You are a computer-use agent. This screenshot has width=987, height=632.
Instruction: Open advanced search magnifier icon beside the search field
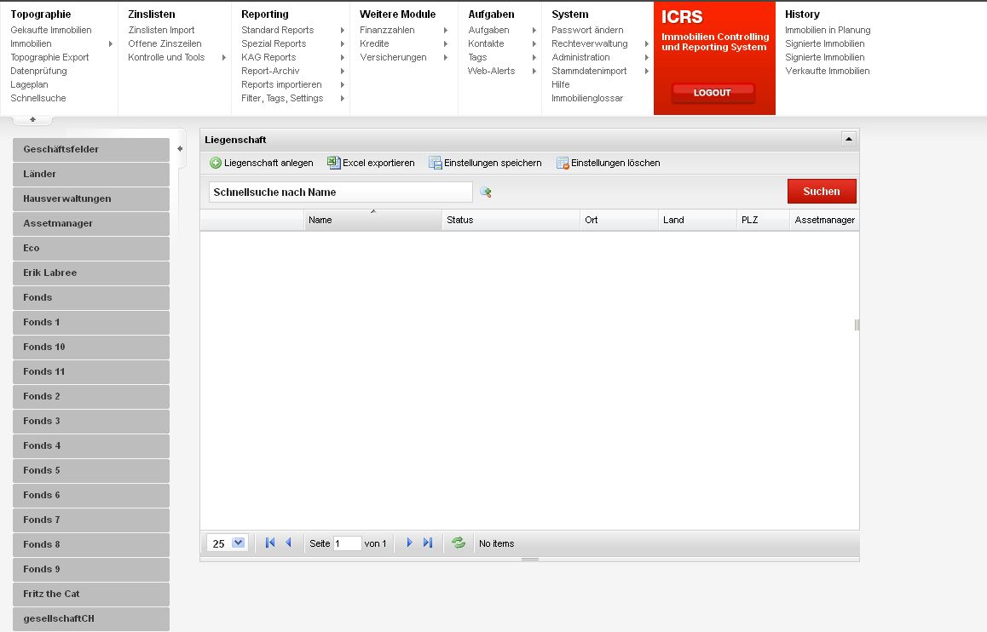coord(486,192)
